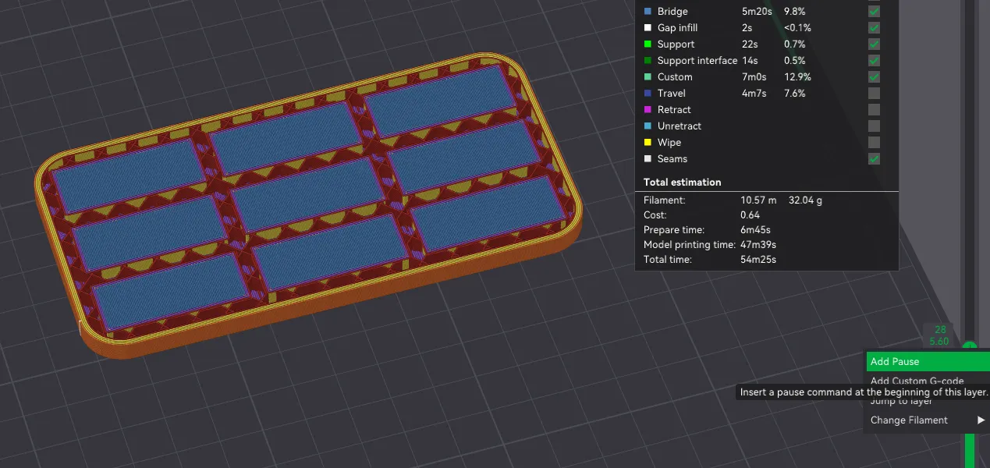The image size is (990, 468).
Task: Click the Travel legend label
Action: click(672, 94)
